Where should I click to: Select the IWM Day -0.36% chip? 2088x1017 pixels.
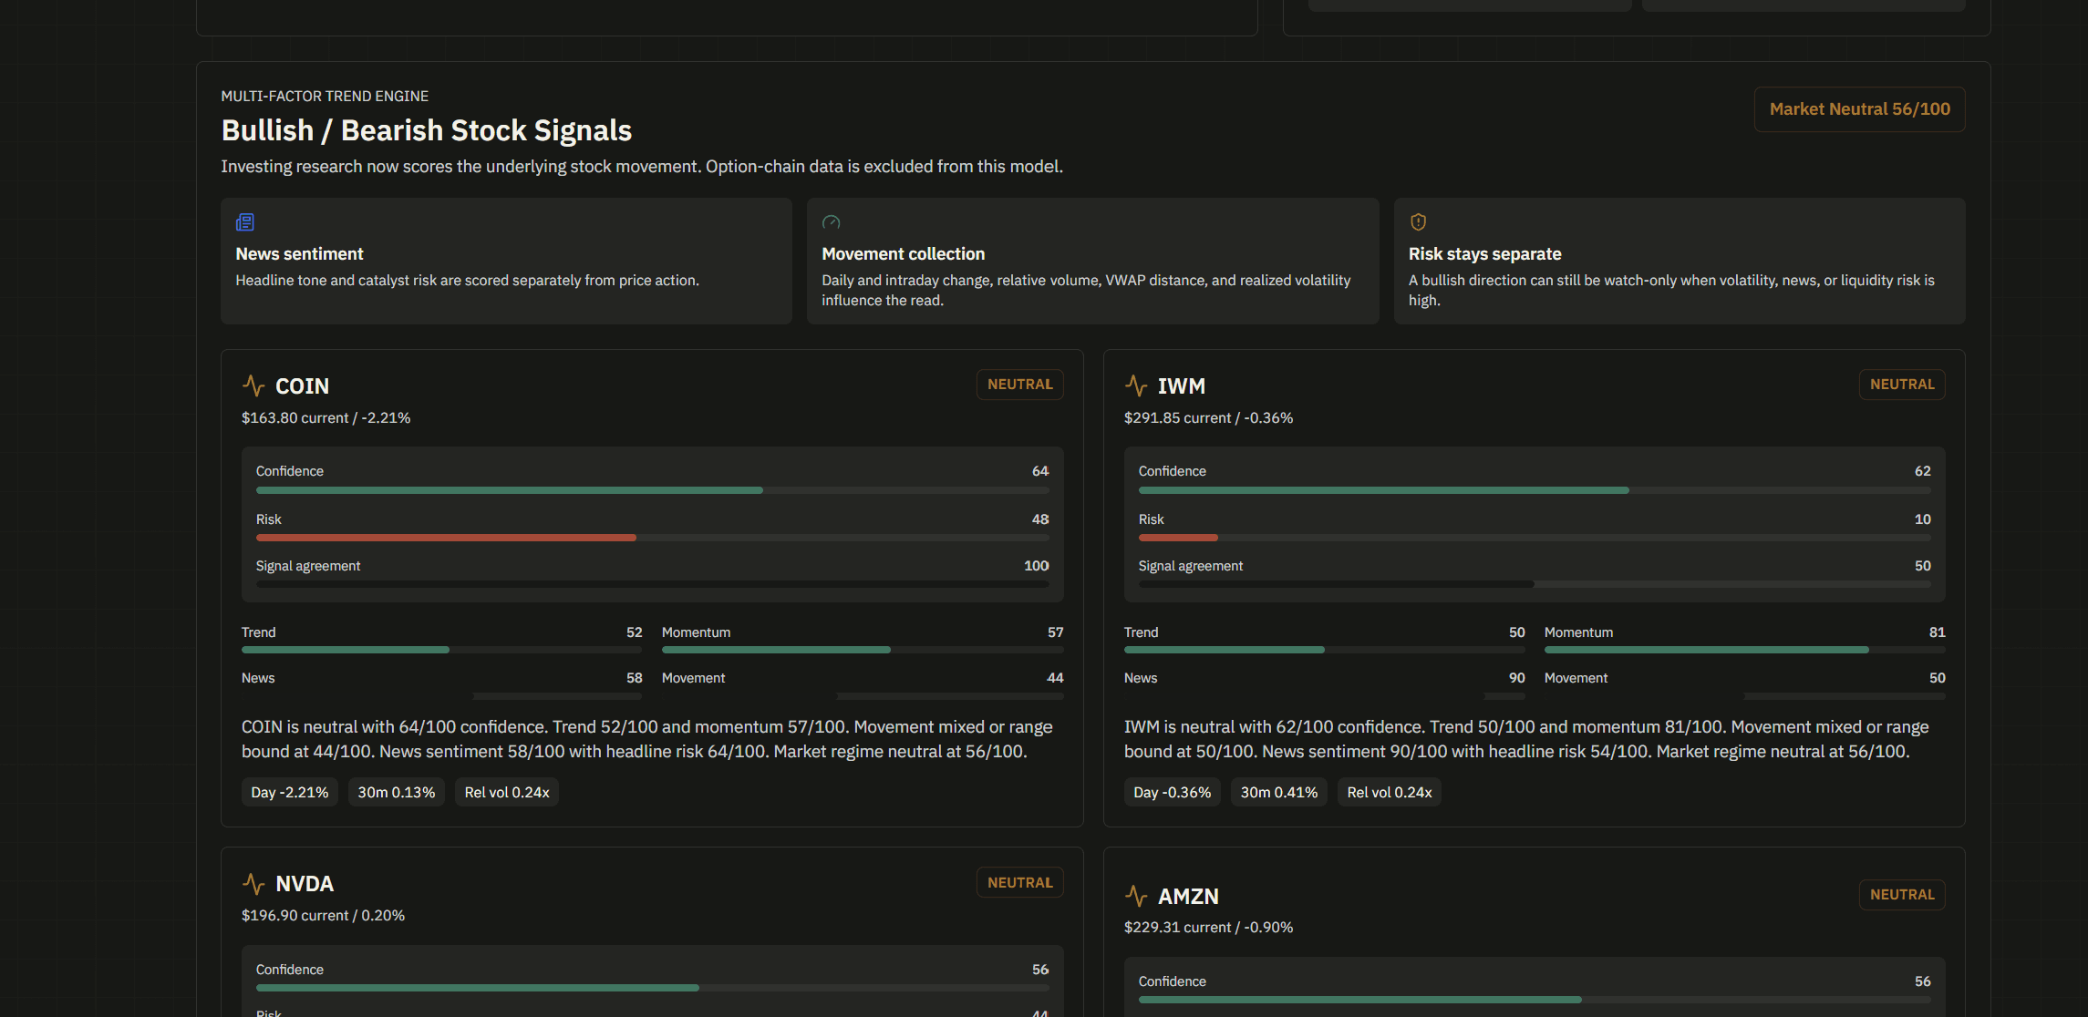pyautogui.click(x=1173, y=793)
